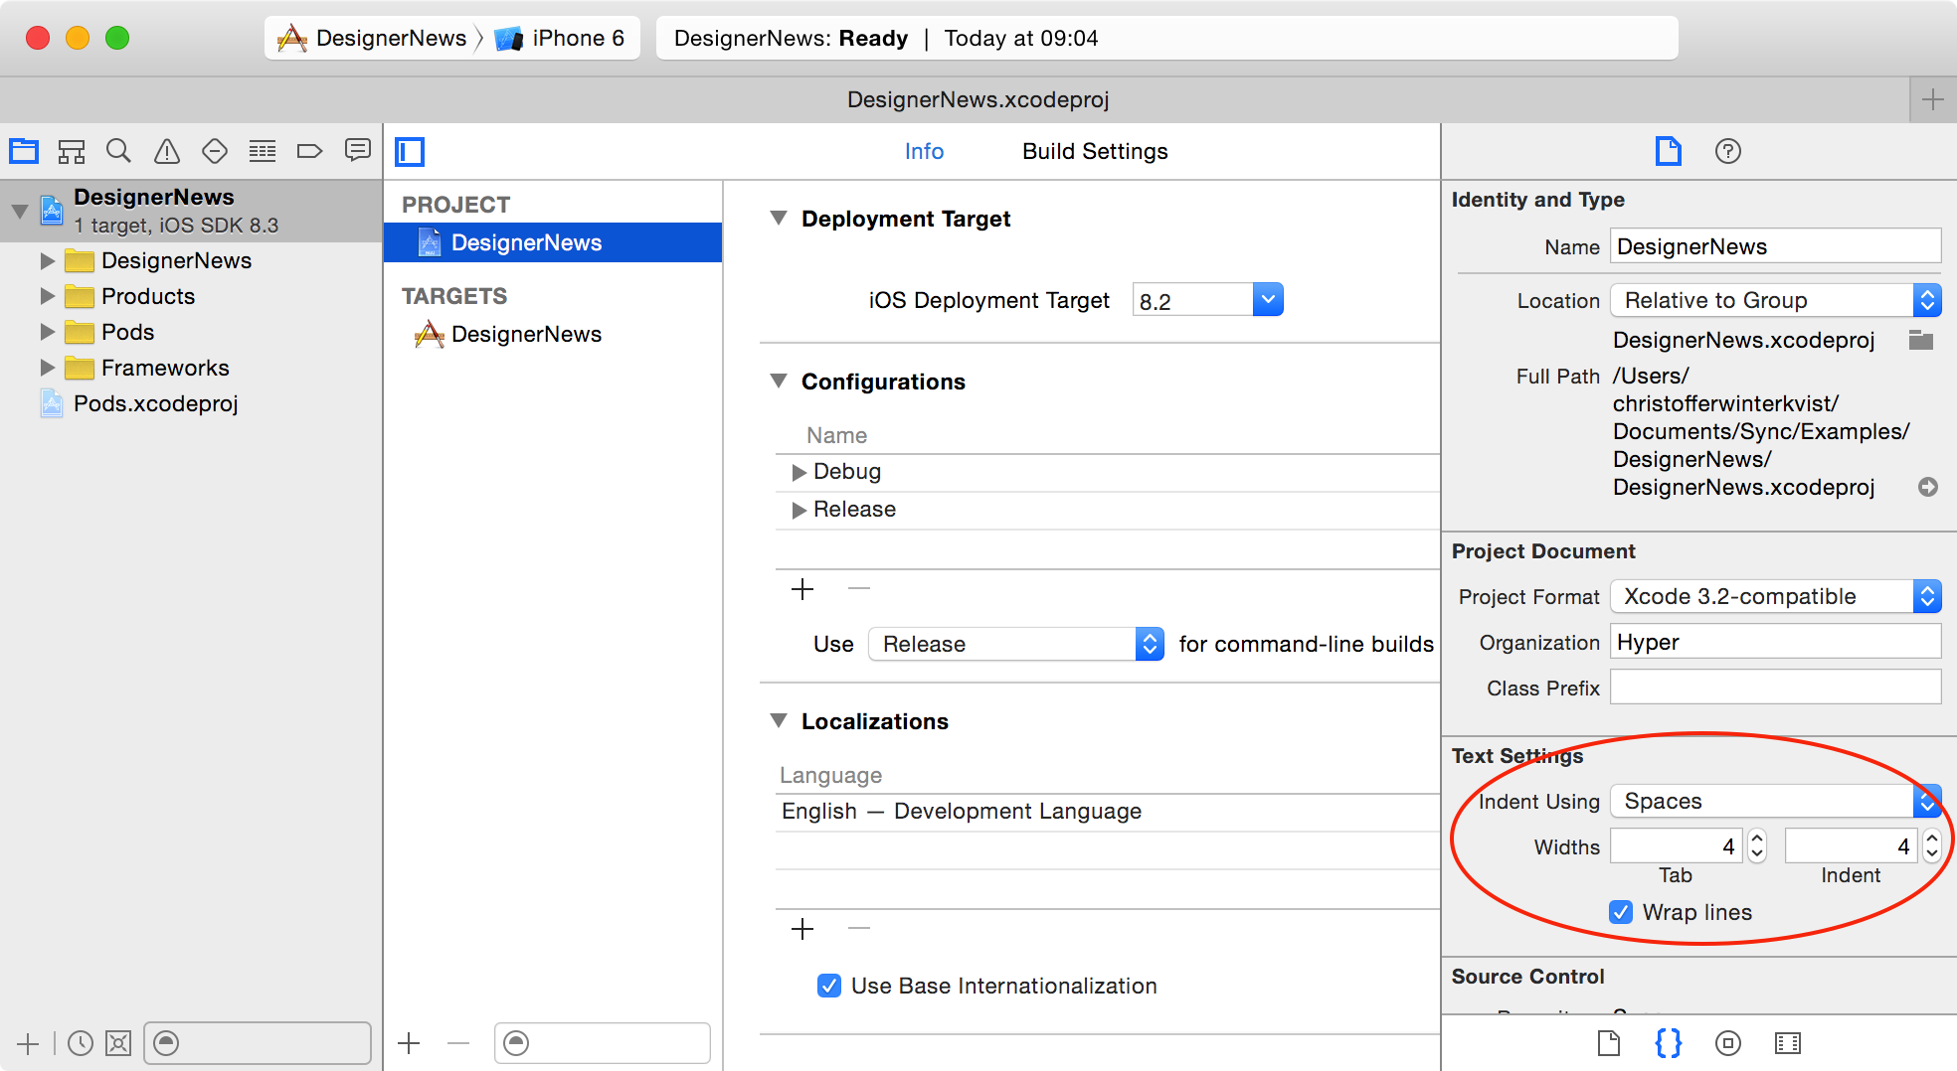This screenshot has width=1957, height=1071.
Task: Open the Project navigator folder icon
Action: [x=24, y=151]
